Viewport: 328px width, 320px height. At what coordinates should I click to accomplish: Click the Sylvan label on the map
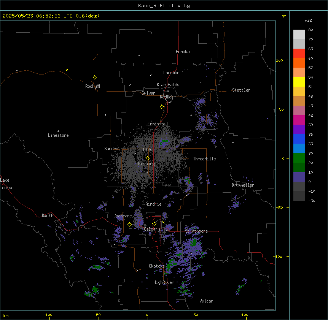coord(148,93)
